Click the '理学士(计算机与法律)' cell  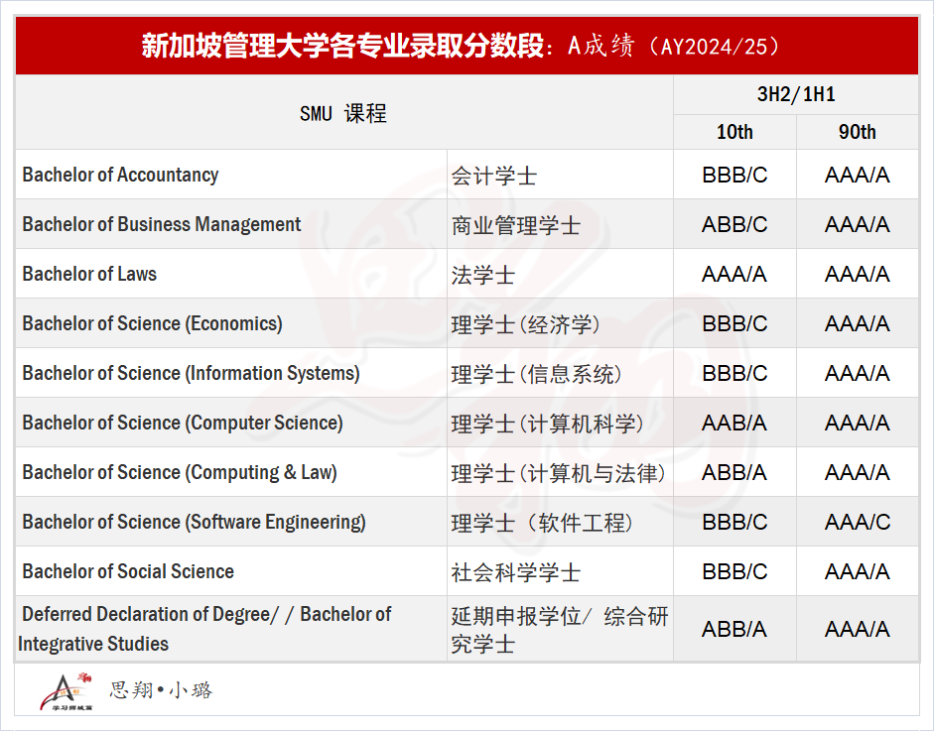tap(558, 473)
